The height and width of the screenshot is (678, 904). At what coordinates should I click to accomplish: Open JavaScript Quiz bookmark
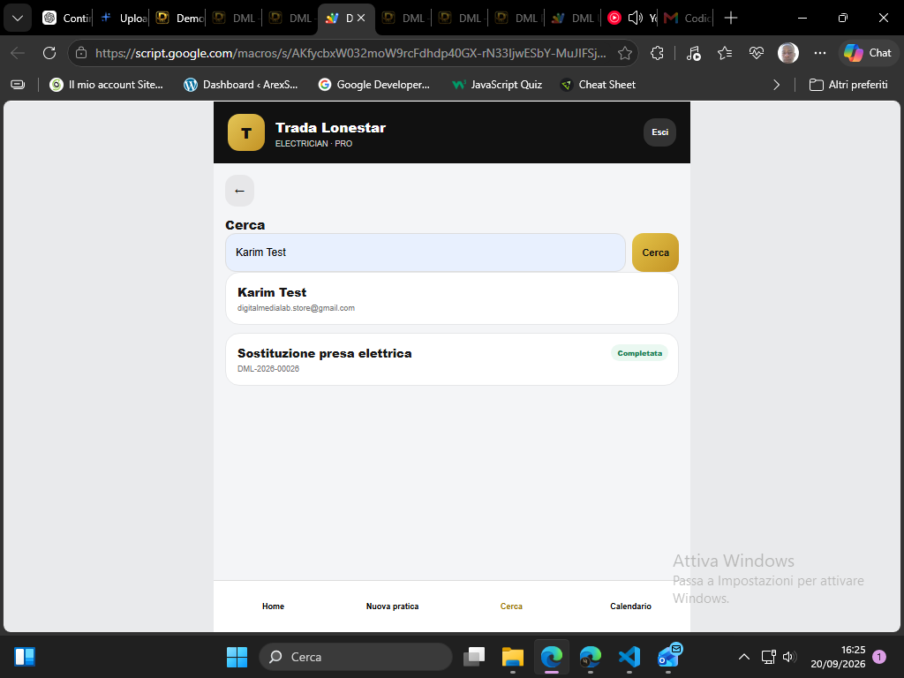[x=498, y=85]
